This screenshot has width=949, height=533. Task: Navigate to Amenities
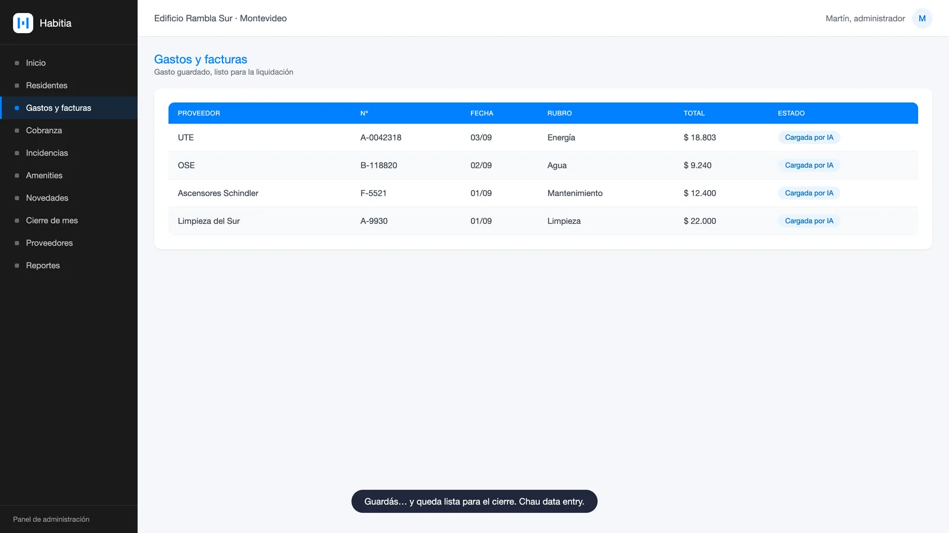69,175
